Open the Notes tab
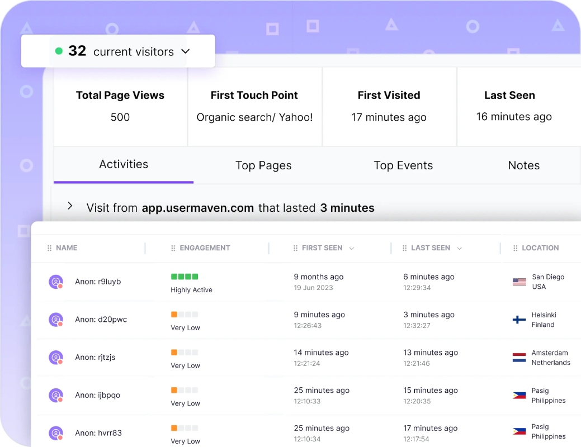Viewport: 581px width, 447px height. click(523, 165)
